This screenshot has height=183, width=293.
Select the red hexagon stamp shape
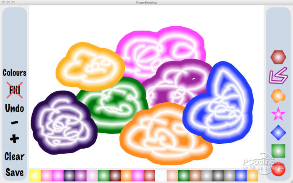point(278,57)
